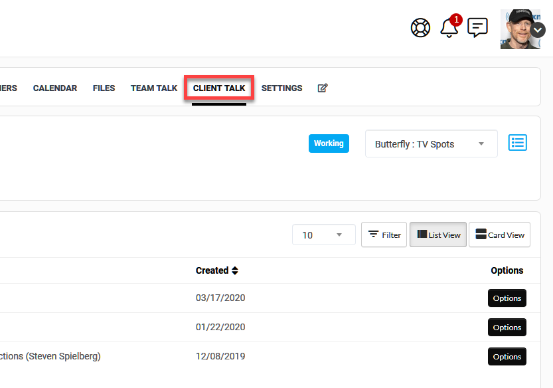The height and width of the screenshot is (388, 553).
Task: Click the edit pencil icon beside Settings
Action: point(323,88)
